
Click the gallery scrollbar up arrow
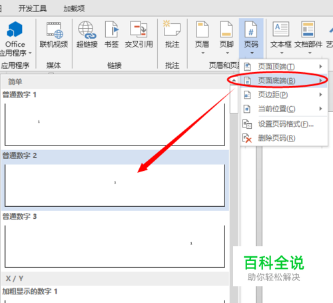pyautogui.click(x=234, y=80)
